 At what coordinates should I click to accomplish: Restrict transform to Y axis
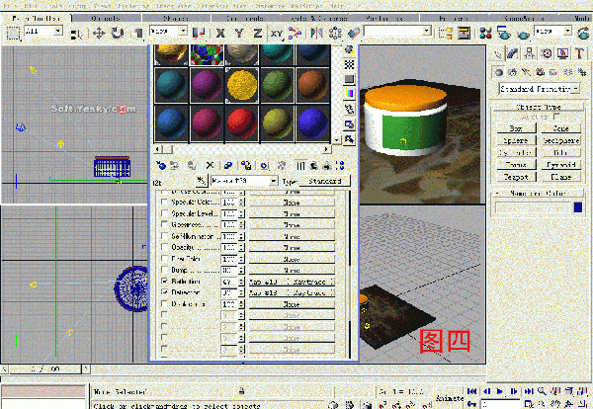(x=239, y=33)
